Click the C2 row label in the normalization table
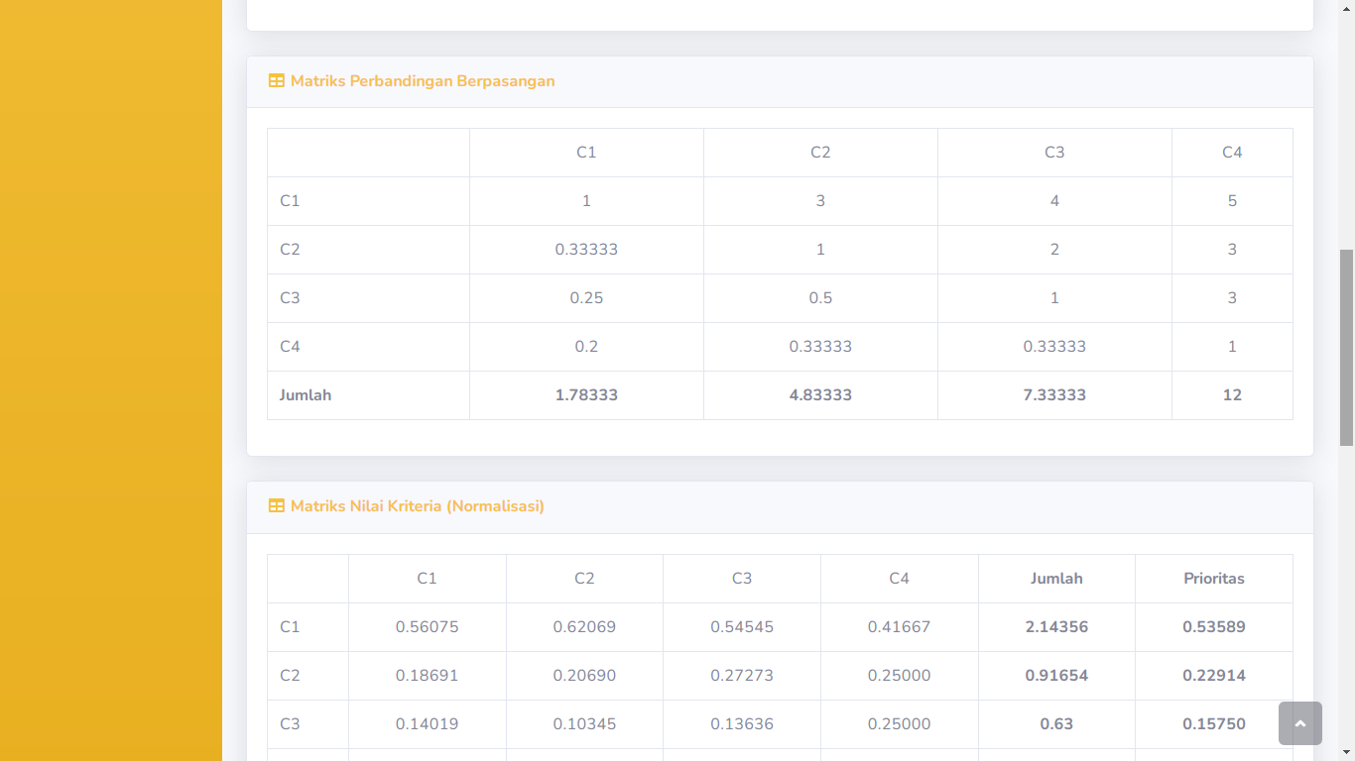The width and height of the screenshot is (1355, 761). (290, 676)
